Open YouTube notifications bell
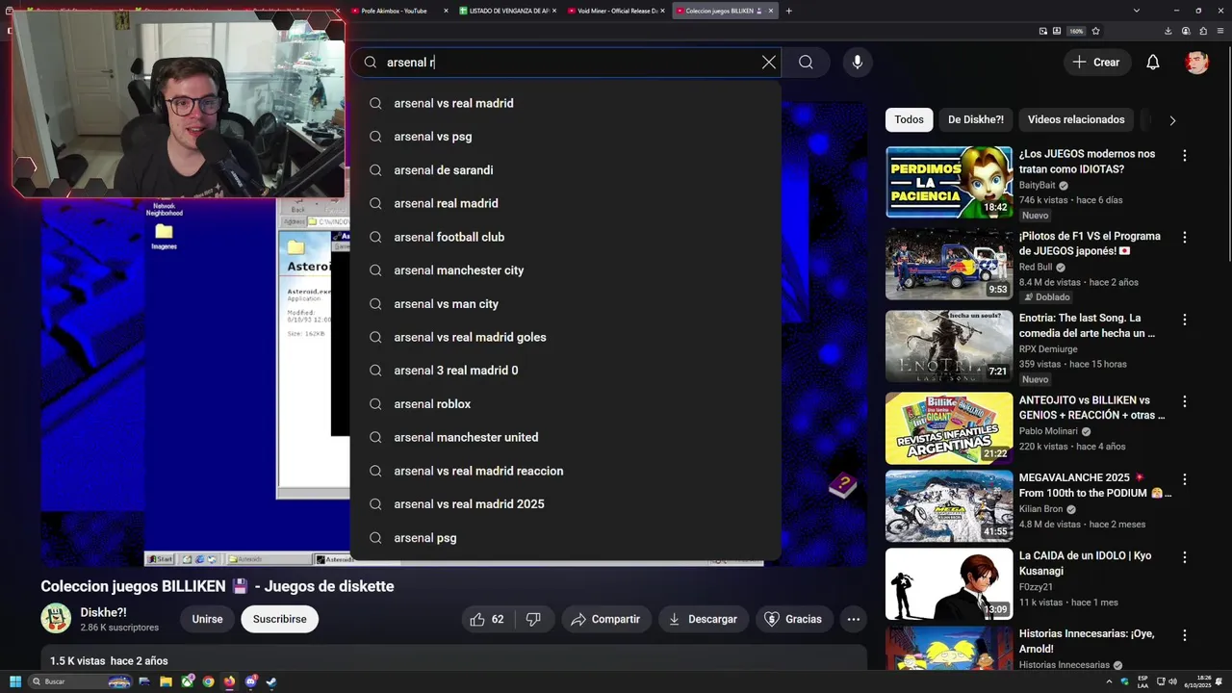This screenshot has width=1232, height=693. pyautogui.click(x=1153, y=63)
